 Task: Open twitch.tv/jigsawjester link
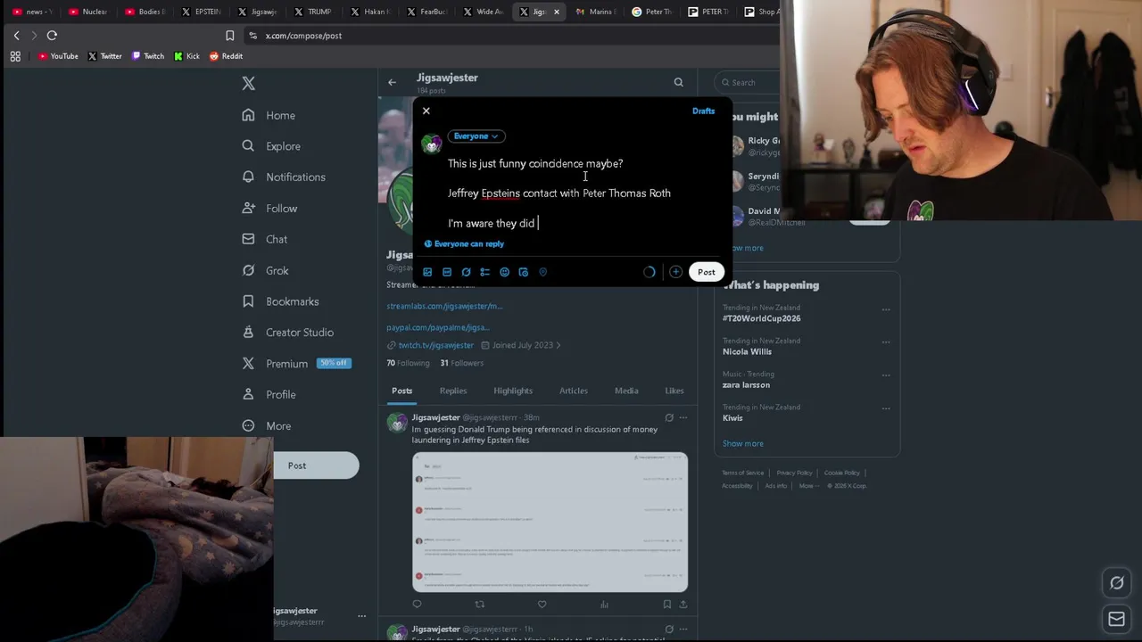pos(435,345)
